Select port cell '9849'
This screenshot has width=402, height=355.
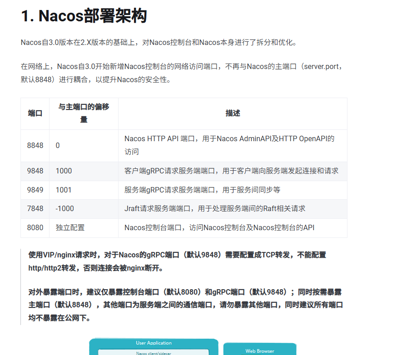pos(35,190)
